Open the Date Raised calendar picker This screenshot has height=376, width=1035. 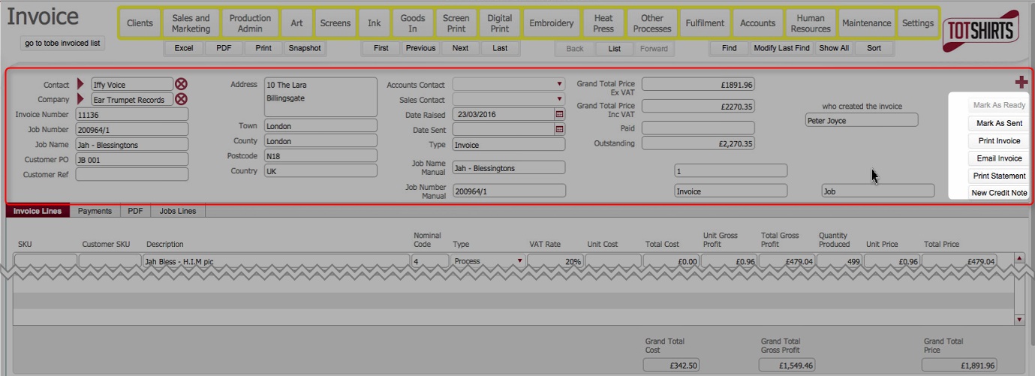559,115
